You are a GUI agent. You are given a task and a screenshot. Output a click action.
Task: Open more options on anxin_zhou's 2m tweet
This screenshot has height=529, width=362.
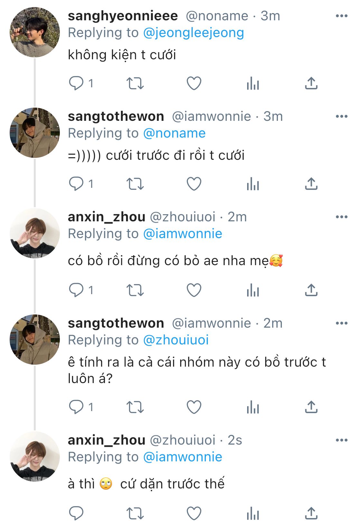(x=341, y=217)
